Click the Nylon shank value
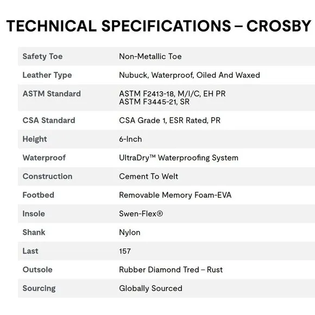The height and width of the screenshot is (315, 315). click(x=130, y=232)
